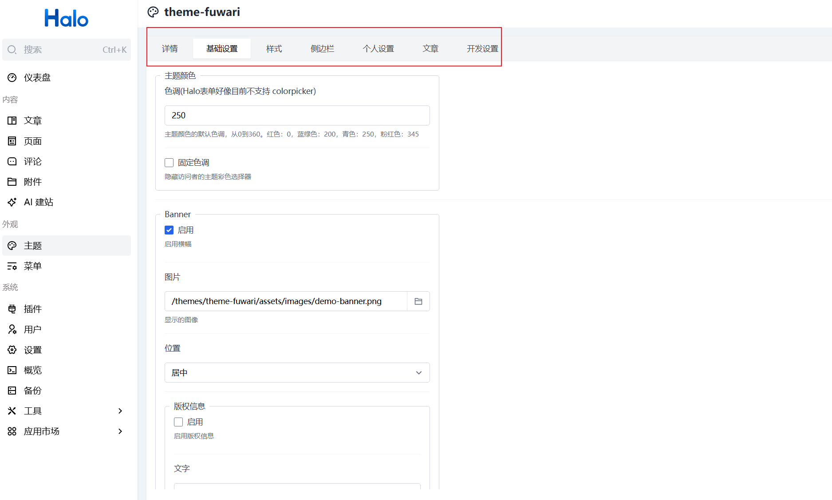Screen dimensions: 832x500
Task: Expand the 应用市场 sidebar submenu
Action: click(x=120, y=431)
